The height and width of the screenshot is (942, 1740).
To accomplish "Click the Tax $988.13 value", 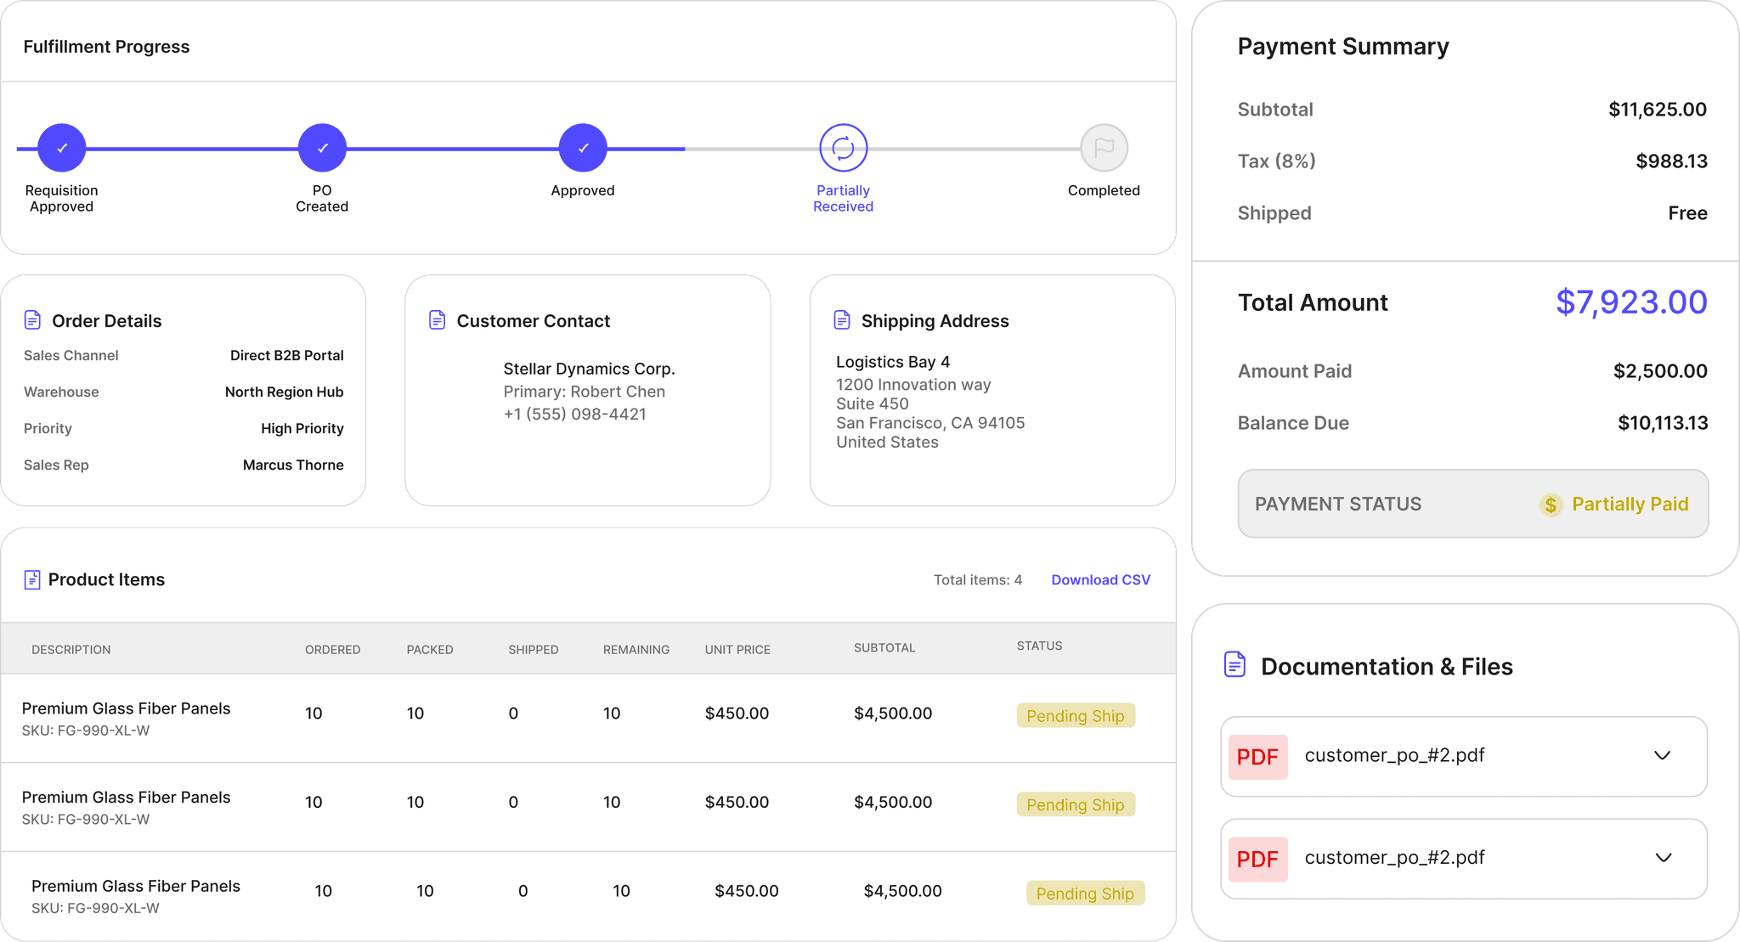I will [1671, 161].
